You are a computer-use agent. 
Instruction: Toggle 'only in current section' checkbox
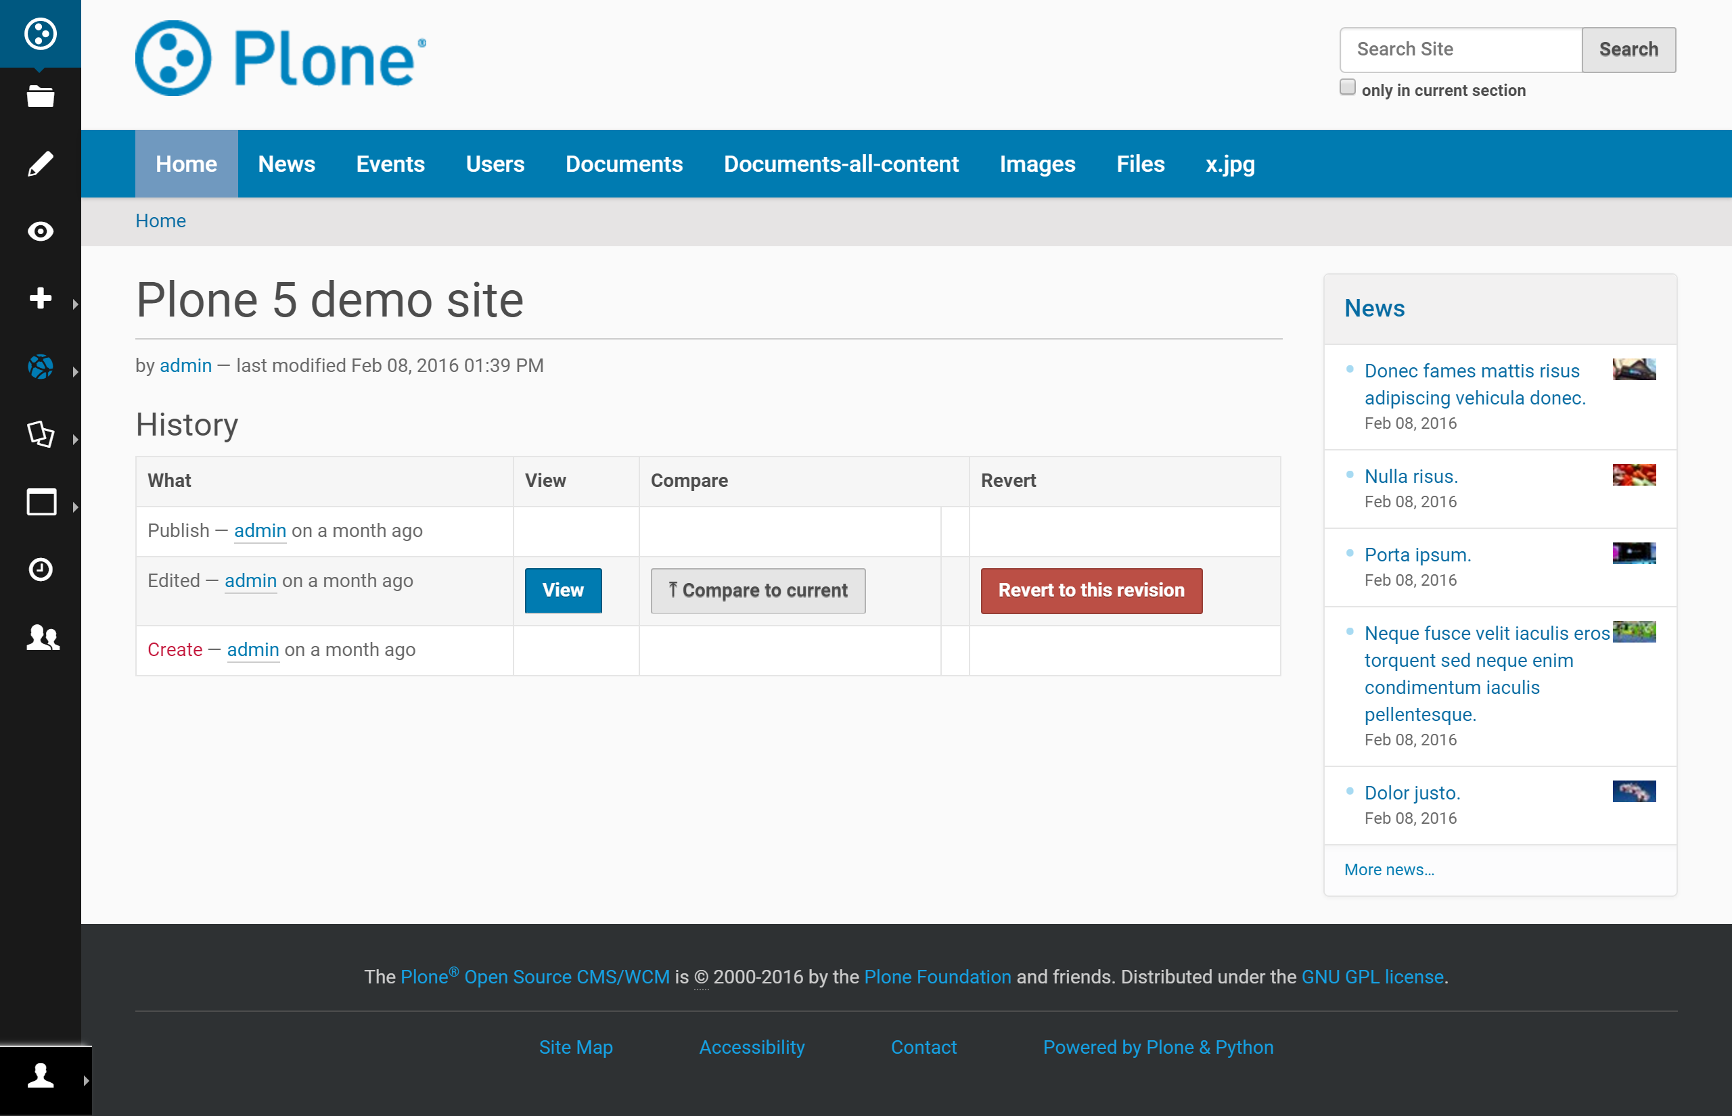(1347, 87)
